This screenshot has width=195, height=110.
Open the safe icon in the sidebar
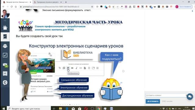[5, 73]
